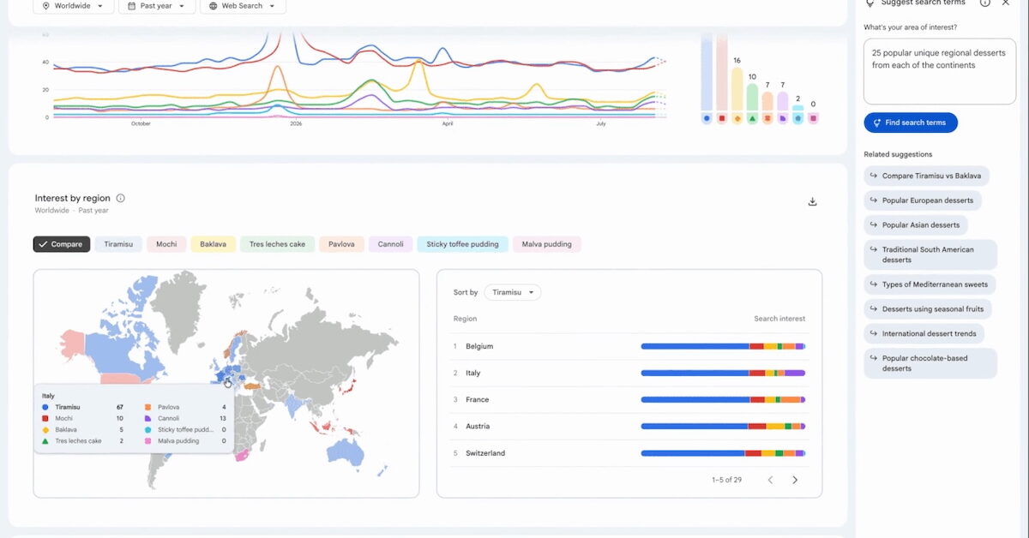
Task: Choose Traditional South American desserts suggestion
Action: click(x=930, y=254)
